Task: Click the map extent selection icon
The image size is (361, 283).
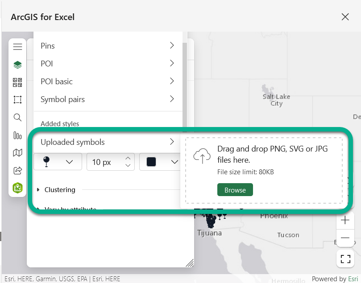Action: click(17, 99)
